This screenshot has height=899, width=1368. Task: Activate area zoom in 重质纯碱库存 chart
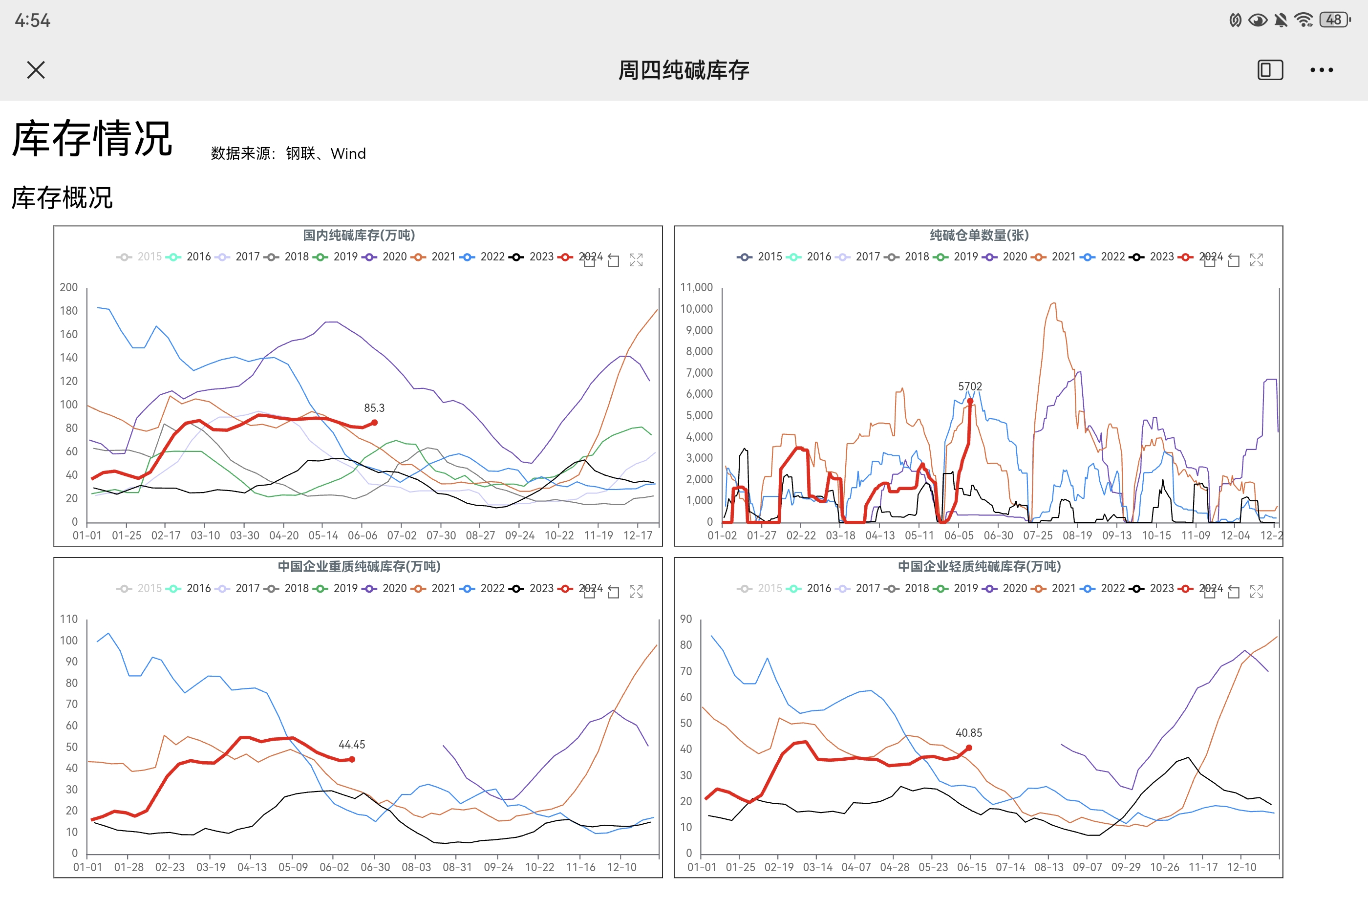pyautogui.click(x=590, y=592)
